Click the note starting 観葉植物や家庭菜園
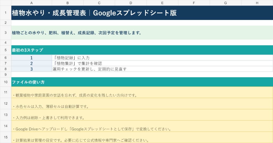This screenshot has width=273, height=143. point(142,92)
